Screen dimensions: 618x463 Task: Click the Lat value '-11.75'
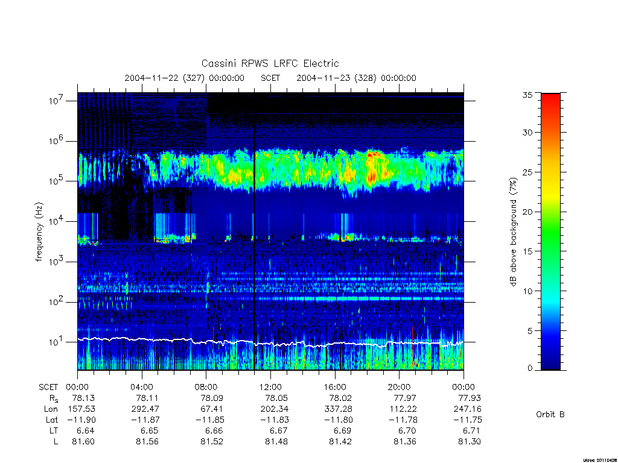point(467,420)
